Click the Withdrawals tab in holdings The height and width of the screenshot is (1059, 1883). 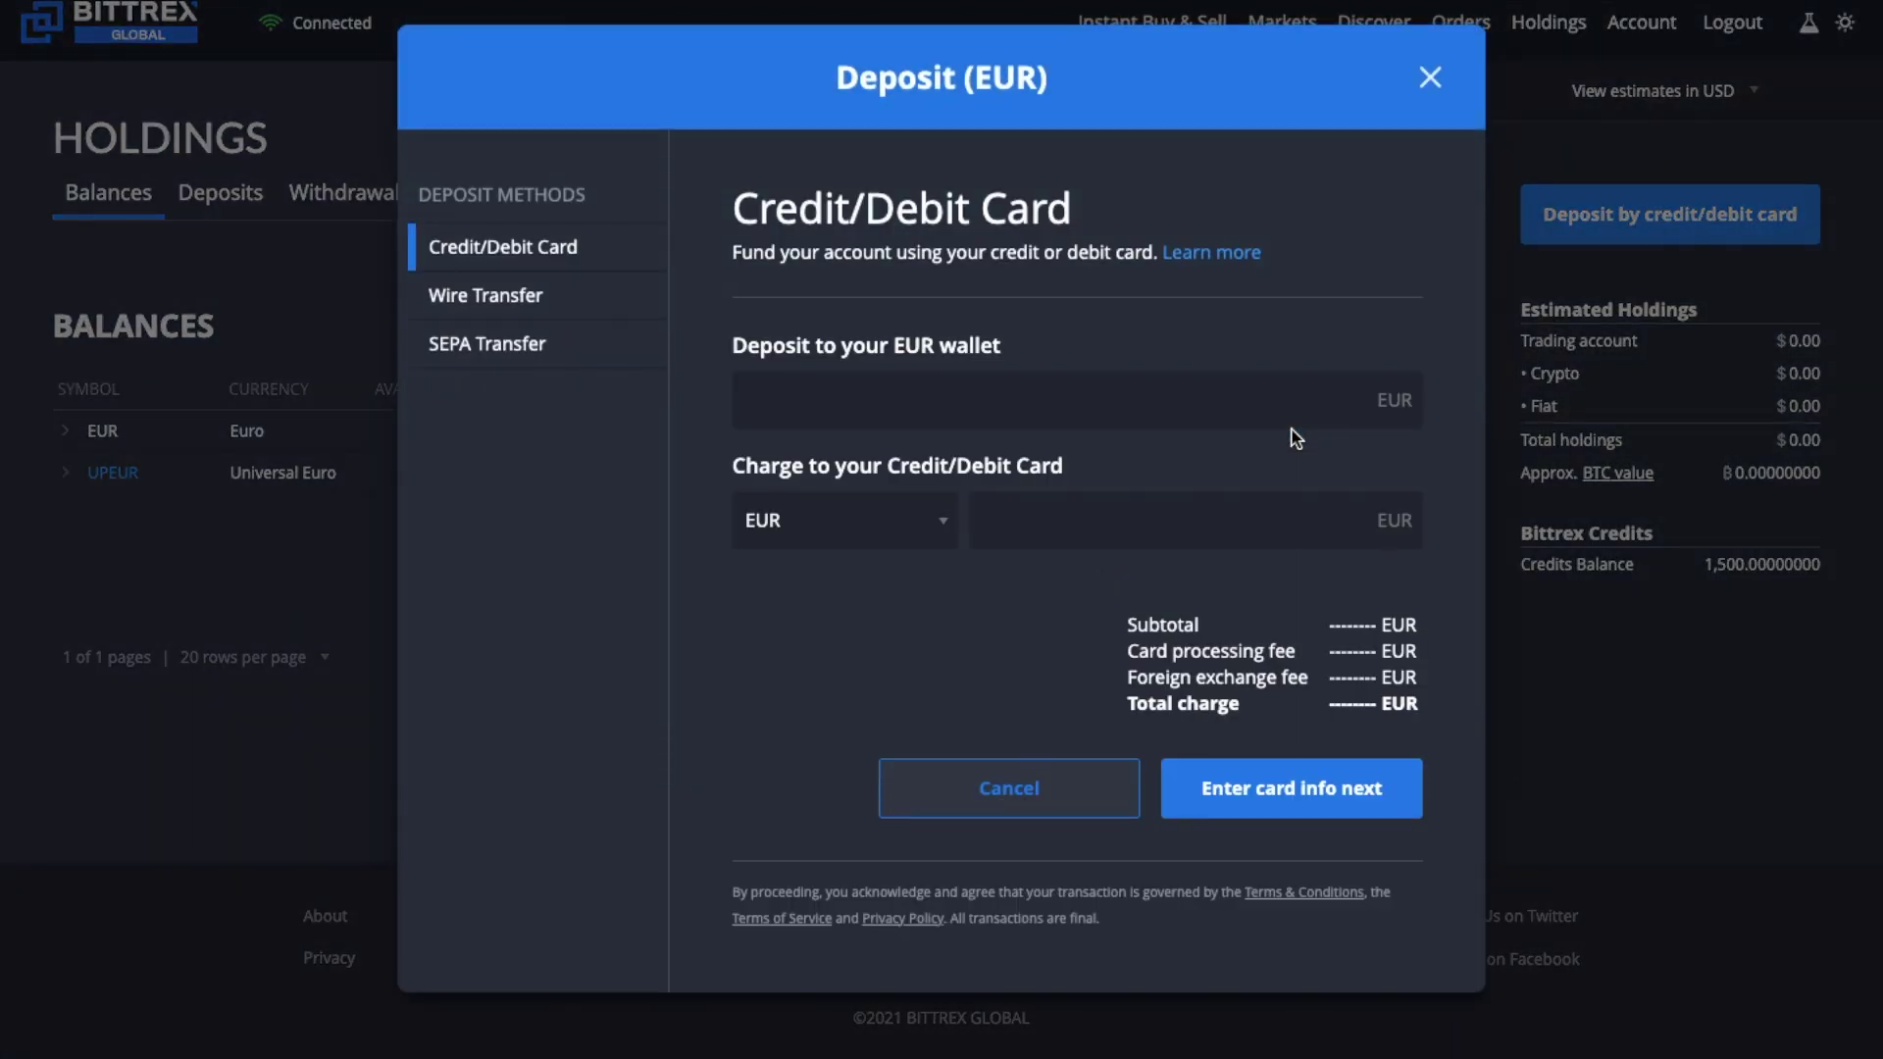tap(349, 192)
